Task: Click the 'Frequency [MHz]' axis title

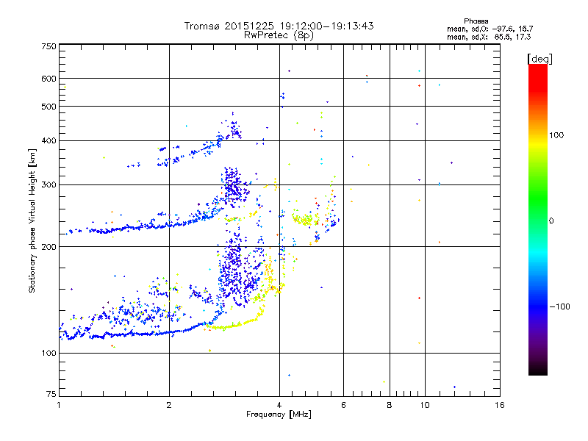Action: [279, 415]
